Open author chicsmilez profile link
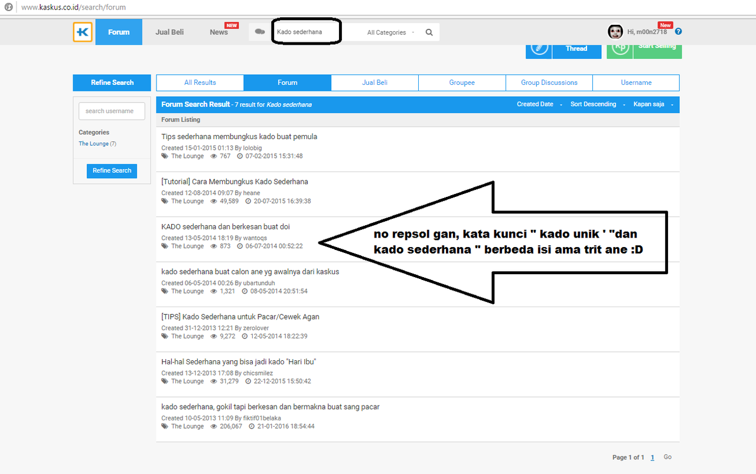The height and width of the screenshot is (474, 756). pos(258,373)
